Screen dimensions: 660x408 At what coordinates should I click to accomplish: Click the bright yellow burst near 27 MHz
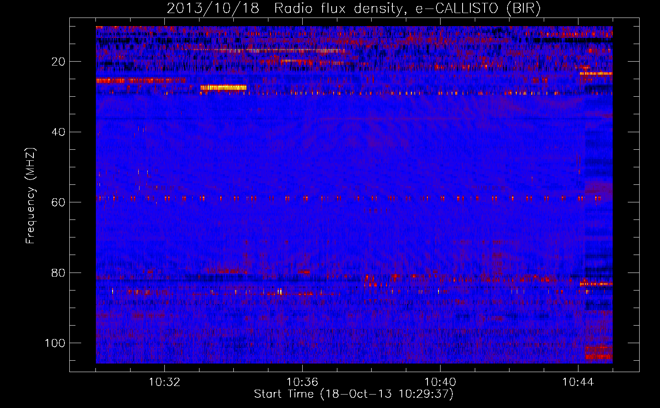pos(224,87)
